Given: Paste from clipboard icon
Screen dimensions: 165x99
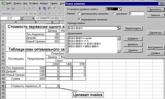Looking at the screenshot, I should pyautogui.click(x=49, y=9).
